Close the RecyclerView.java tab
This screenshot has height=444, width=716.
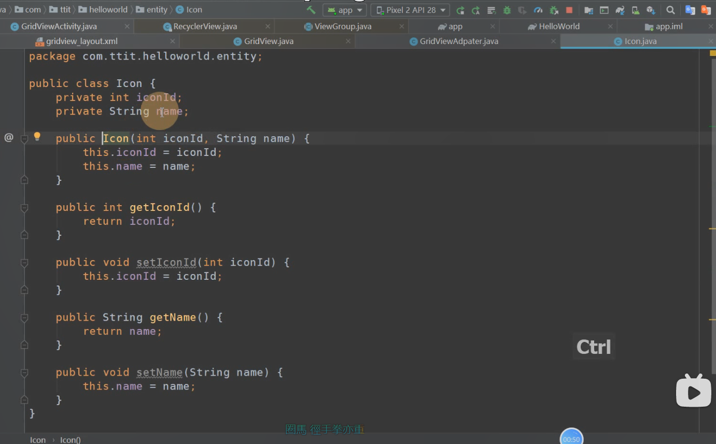tap(268, 26)
